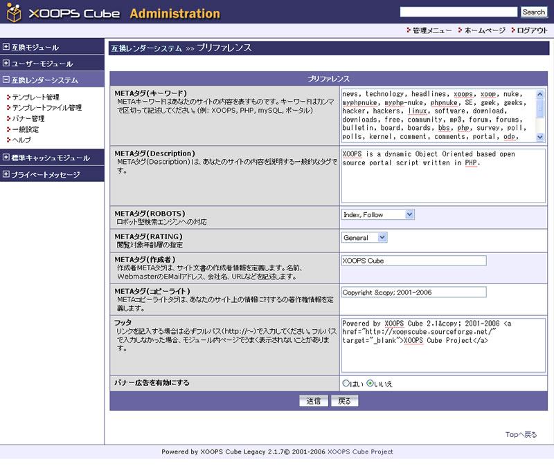Click the 戻る back button
554x466 pixels.
pyautogui.click(x=344, y=401)
